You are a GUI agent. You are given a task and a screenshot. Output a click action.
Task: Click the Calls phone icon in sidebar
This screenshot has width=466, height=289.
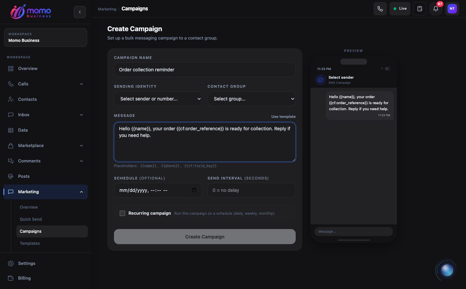pos(11,84)
